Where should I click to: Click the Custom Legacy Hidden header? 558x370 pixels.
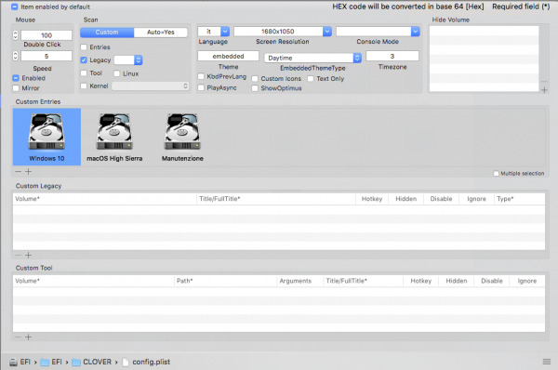click(406, 199)
